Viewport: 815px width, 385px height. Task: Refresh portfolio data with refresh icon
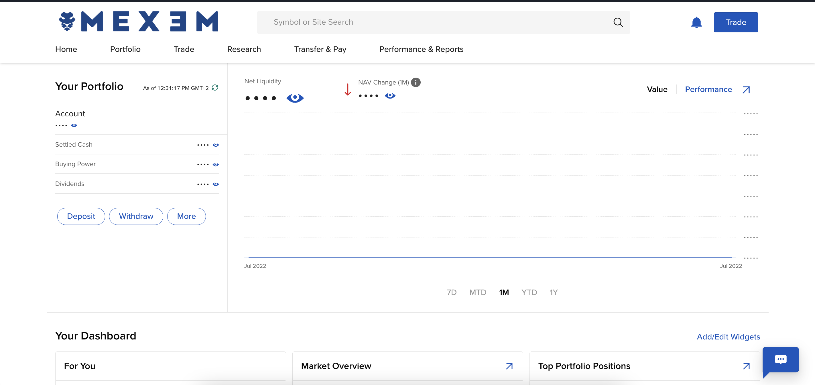tap(215, 88)
